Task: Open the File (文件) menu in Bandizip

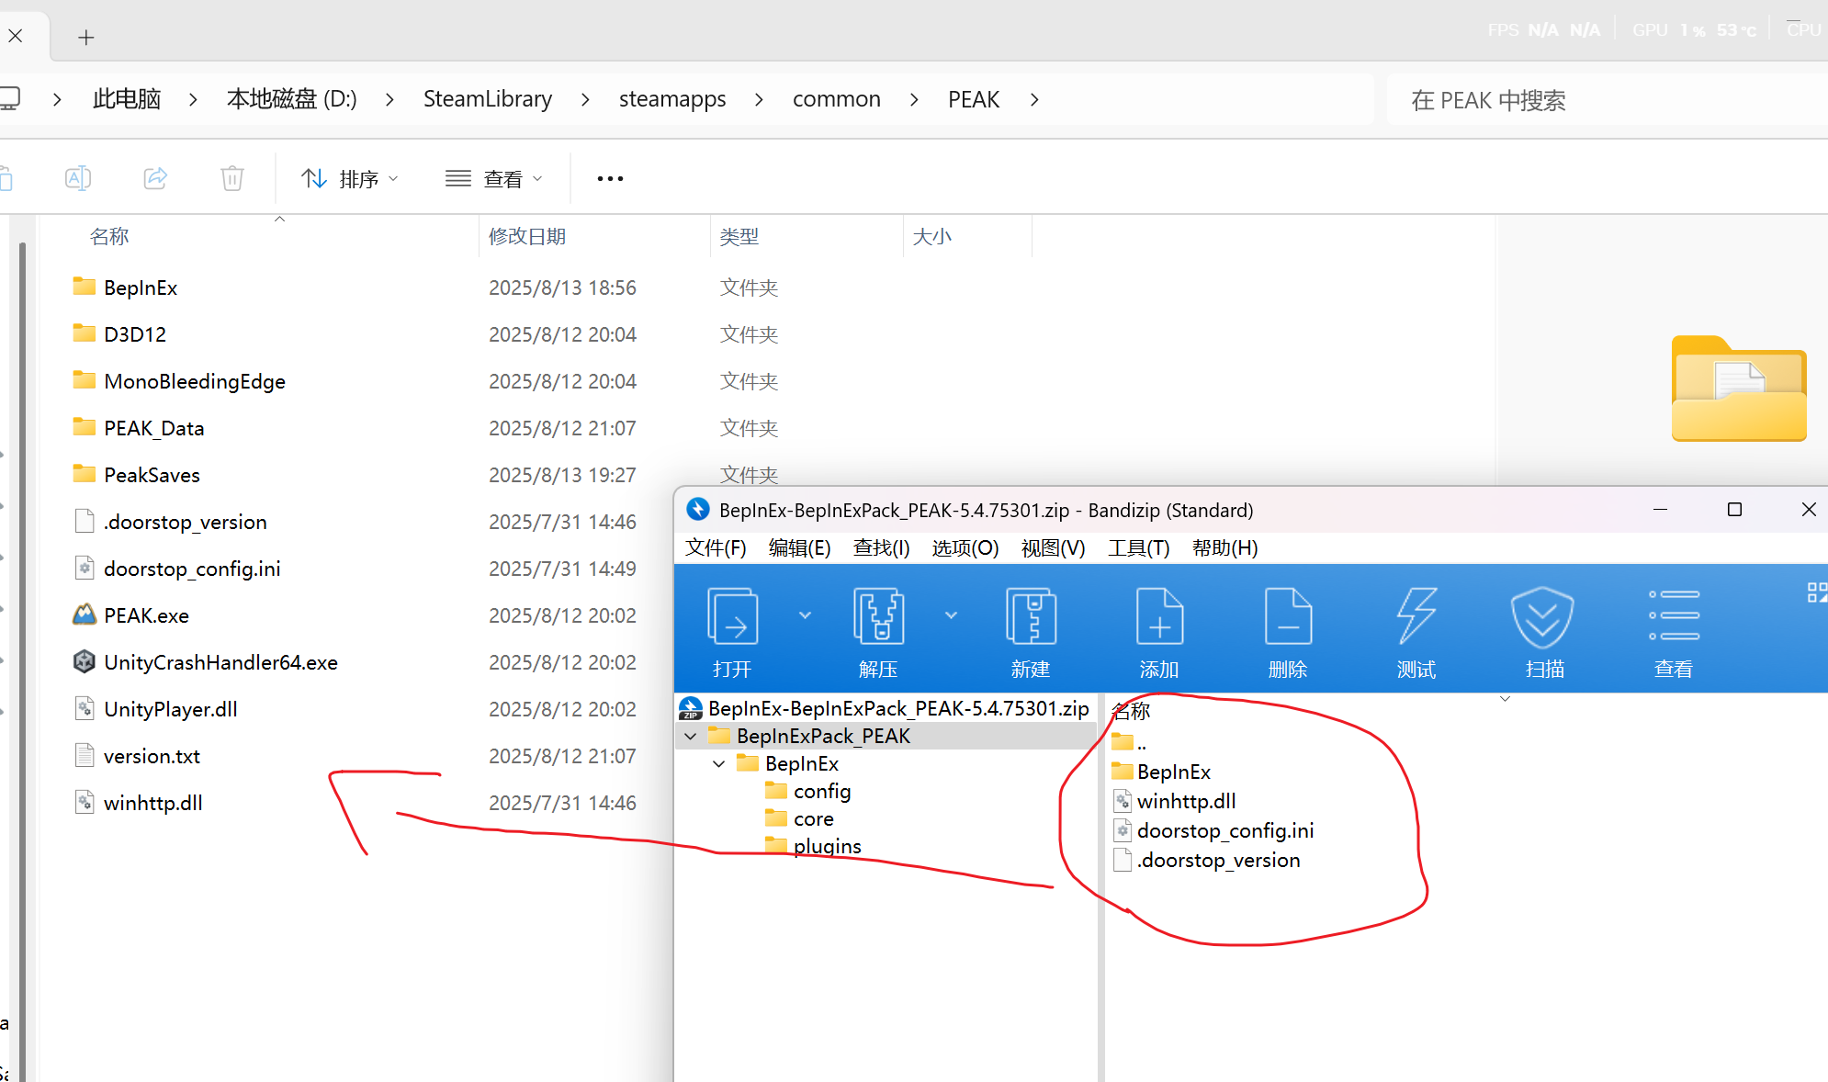Action: 716,548
